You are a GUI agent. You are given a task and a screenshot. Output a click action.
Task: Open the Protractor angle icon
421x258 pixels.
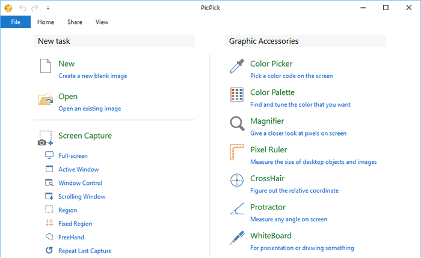236,209
